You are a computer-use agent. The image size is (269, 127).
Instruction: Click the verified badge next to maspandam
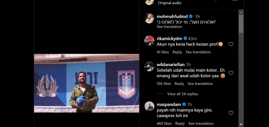[x=184, y=104]
